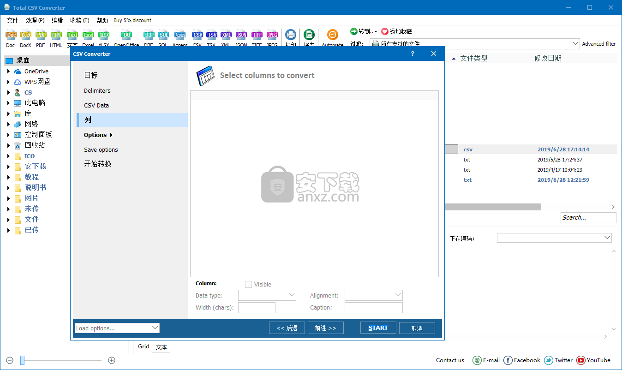The width and height of the screenshot is (622, 370).
Task: Open the Load options combo box
Action: point(117,328)
